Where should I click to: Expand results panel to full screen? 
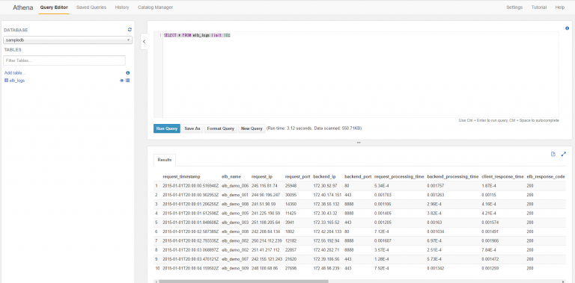click(564, 154)
